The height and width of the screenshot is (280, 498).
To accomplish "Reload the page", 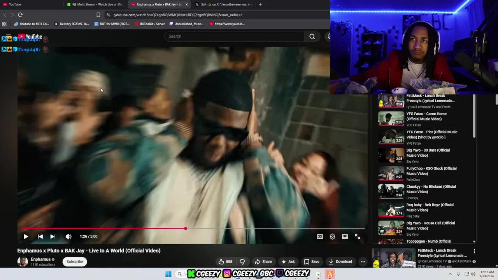I will [x=20, y=15].
